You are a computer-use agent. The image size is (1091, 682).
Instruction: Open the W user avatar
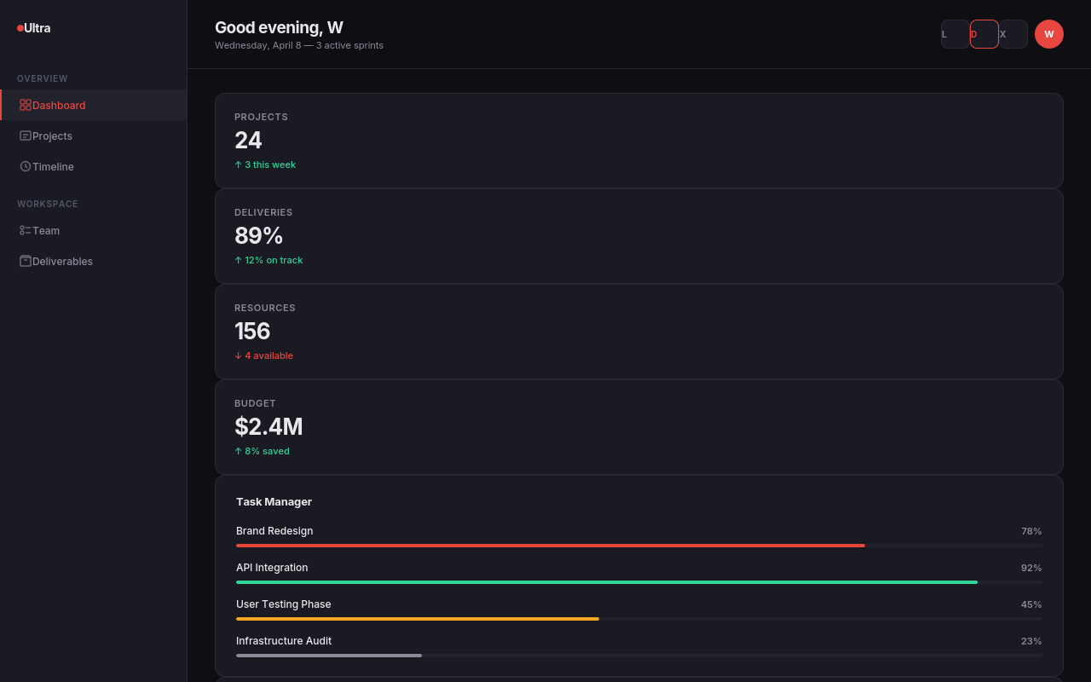(x=1049, y=34)
